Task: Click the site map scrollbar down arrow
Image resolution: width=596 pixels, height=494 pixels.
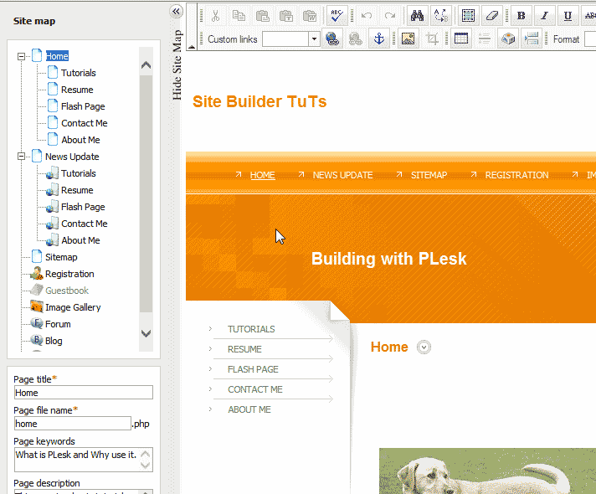Action: [146, 332]
